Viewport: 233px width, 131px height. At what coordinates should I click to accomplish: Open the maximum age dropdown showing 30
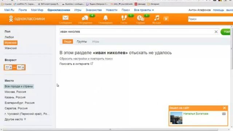(x=20, y=67)
